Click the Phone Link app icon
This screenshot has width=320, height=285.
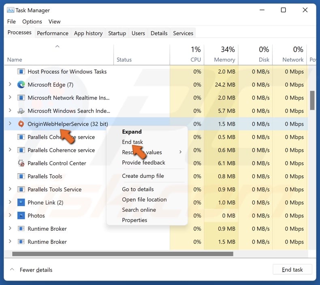click(21, 202)
